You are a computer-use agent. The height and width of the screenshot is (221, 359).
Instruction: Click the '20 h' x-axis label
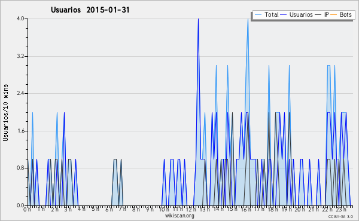(x=300, y=209)
